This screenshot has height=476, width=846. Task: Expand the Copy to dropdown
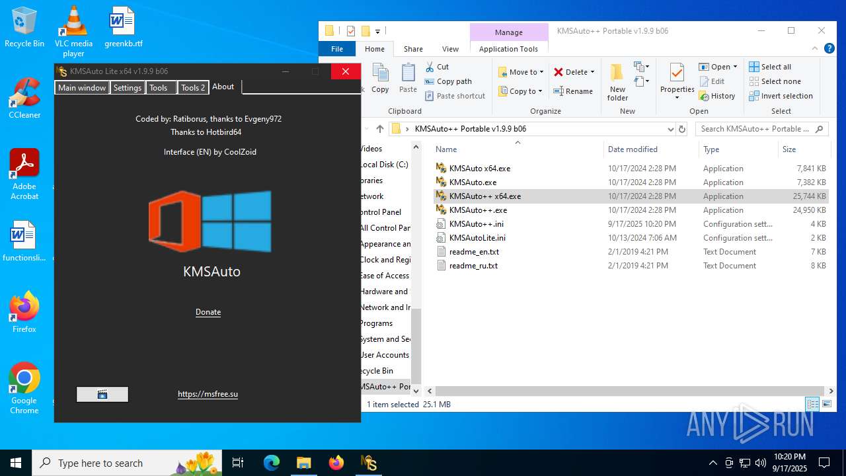coord(540,91)
